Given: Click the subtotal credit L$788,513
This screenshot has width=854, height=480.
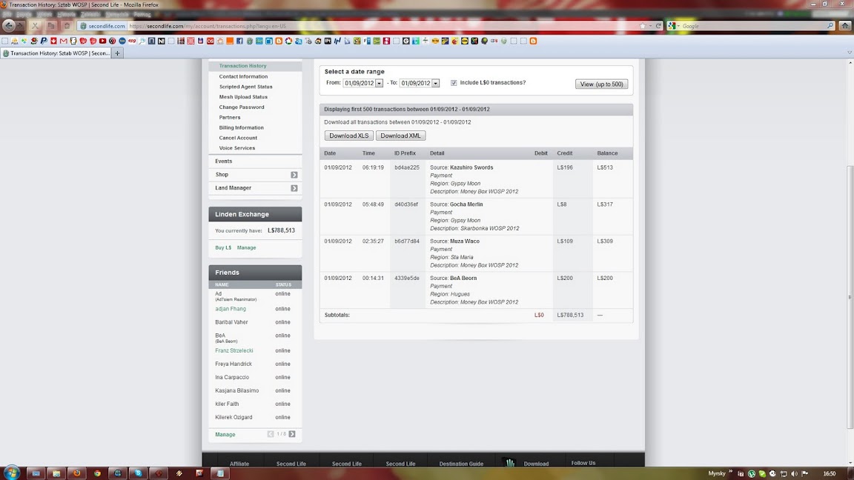Looking at the screenshot, I should (x=570, y=315).
